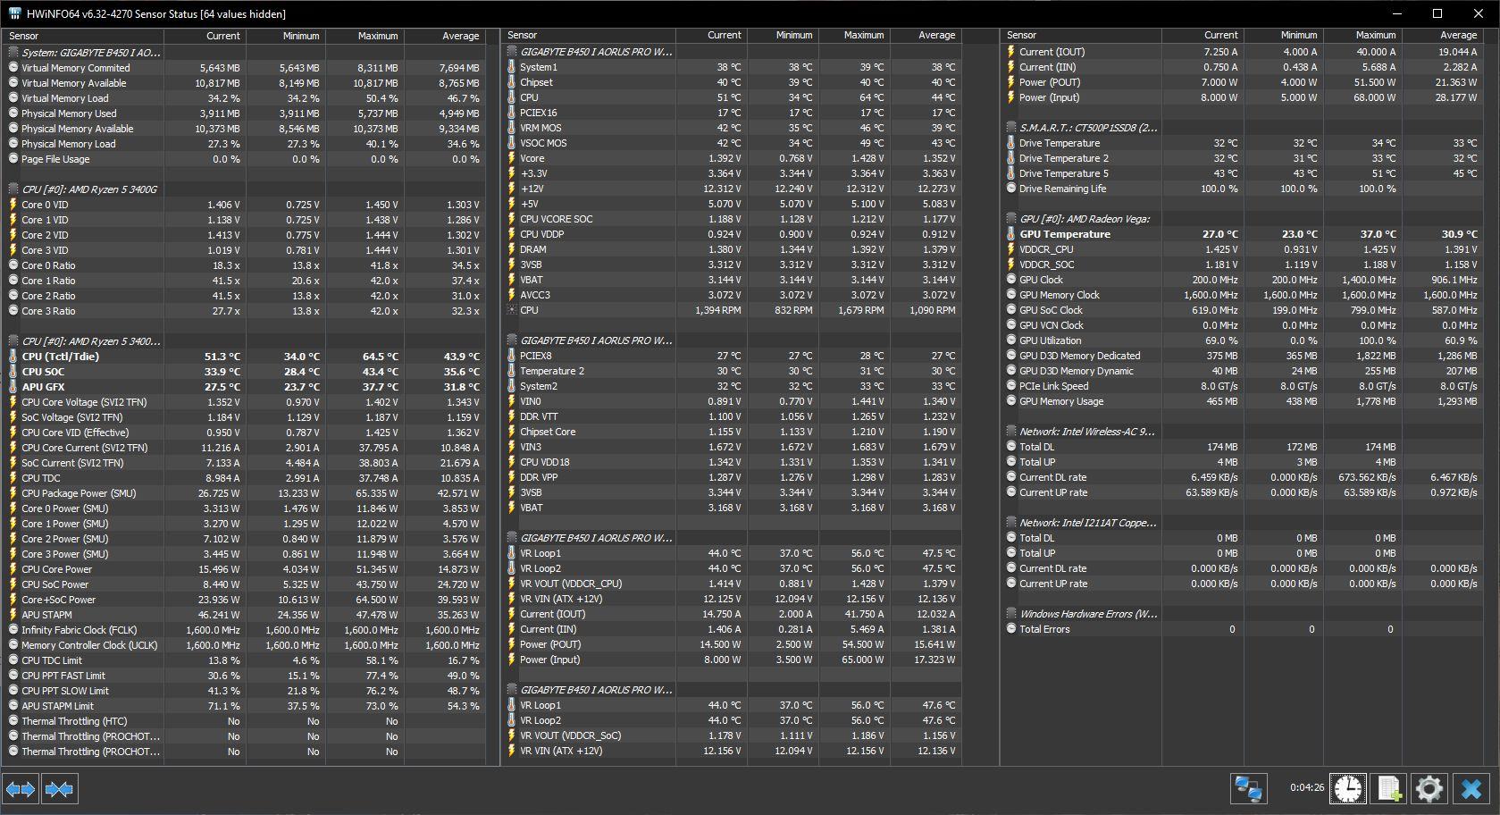Screen dimensions: 1500x815
Task: Select the VSOC MOS row
Action: [x=732, y=143]
